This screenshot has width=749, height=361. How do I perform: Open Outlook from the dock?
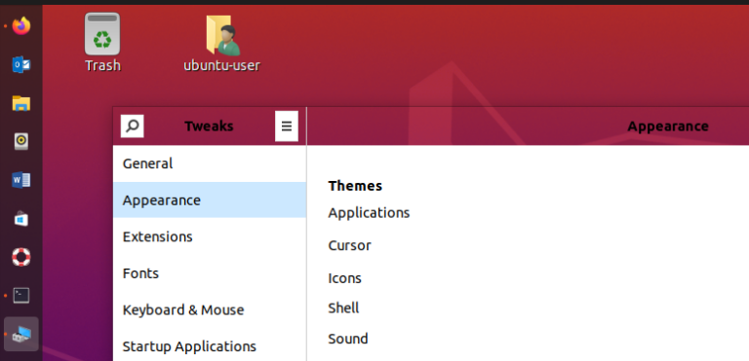[x=21, y=64]
